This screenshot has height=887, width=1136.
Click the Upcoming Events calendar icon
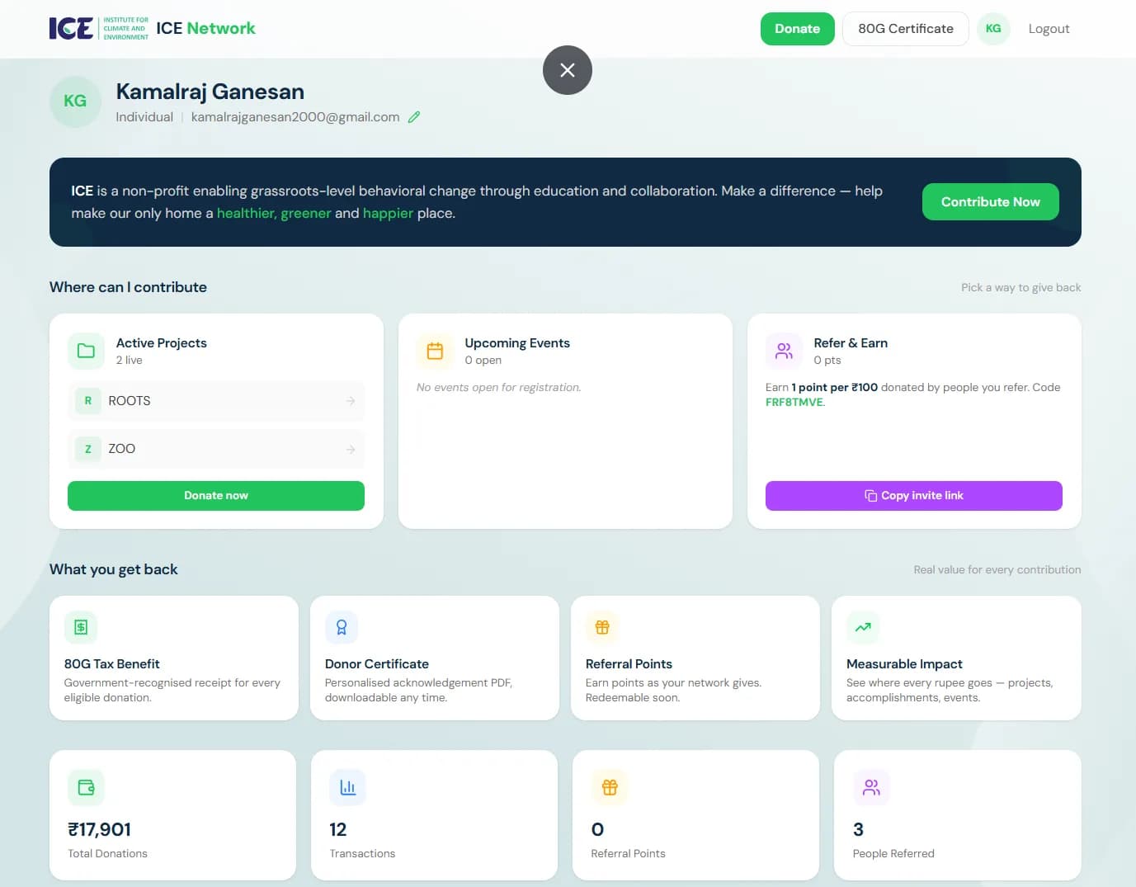(x=435, y=351)
